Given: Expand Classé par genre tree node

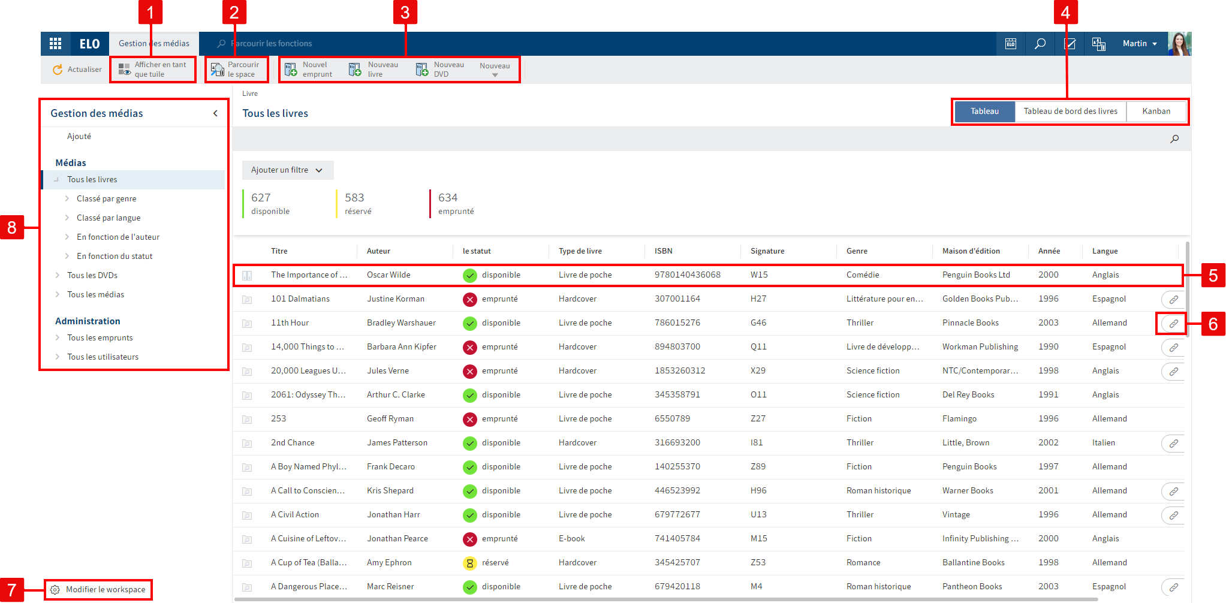Looking at the screenshot, I should [67, 198].
